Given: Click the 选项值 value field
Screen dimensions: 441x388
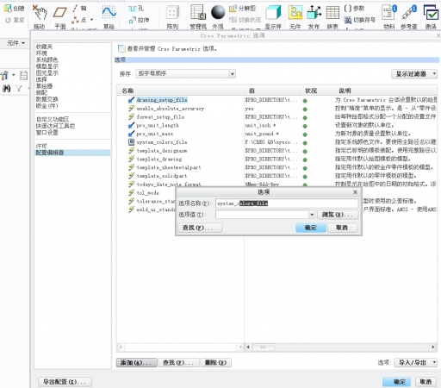Looking at the screenshot, I should click(x=262, y=215).
